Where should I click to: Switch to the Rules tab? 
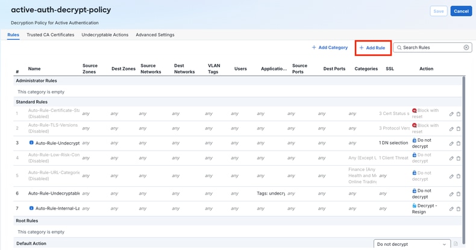(x=13, y=34)
